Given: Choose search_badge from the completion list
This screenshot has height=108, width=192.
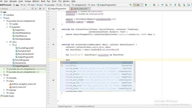Looking at the screenshot, I should click(97, 68).
